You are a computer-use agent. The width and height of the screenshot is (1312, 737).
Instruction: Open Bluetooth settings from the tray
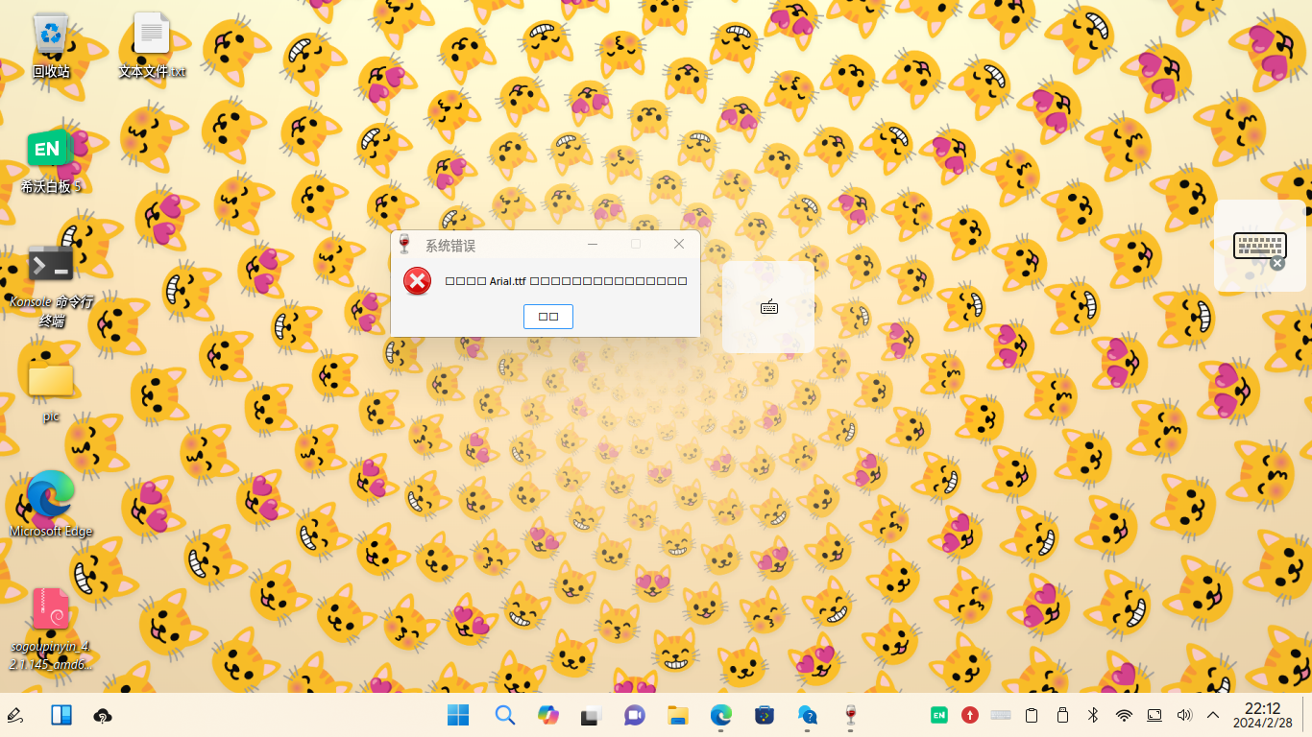[x=1093, y=715]
